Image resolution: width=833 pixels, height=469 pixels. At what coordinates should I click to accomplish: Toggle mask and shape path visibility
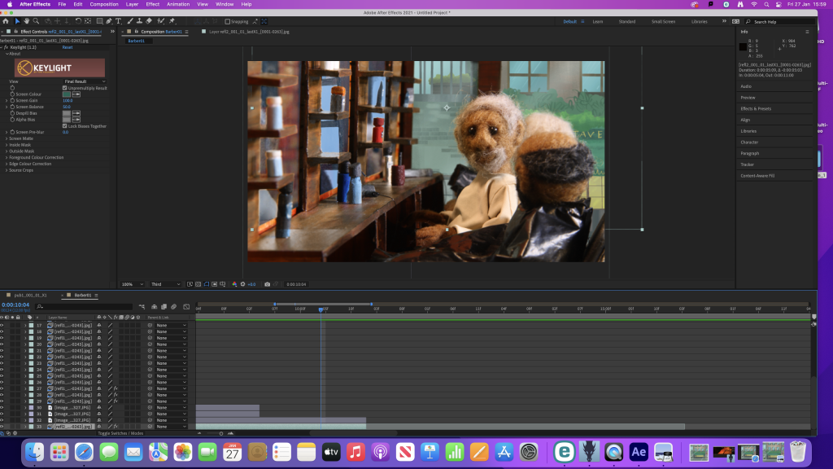[x=207, y=284]
